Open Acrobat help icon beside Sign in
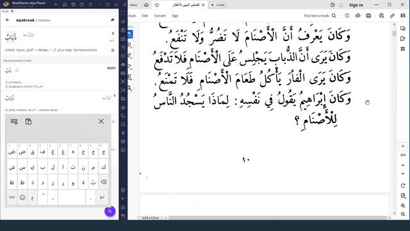The height and width of the screenshot is (231, 410). tap(332, 4)
